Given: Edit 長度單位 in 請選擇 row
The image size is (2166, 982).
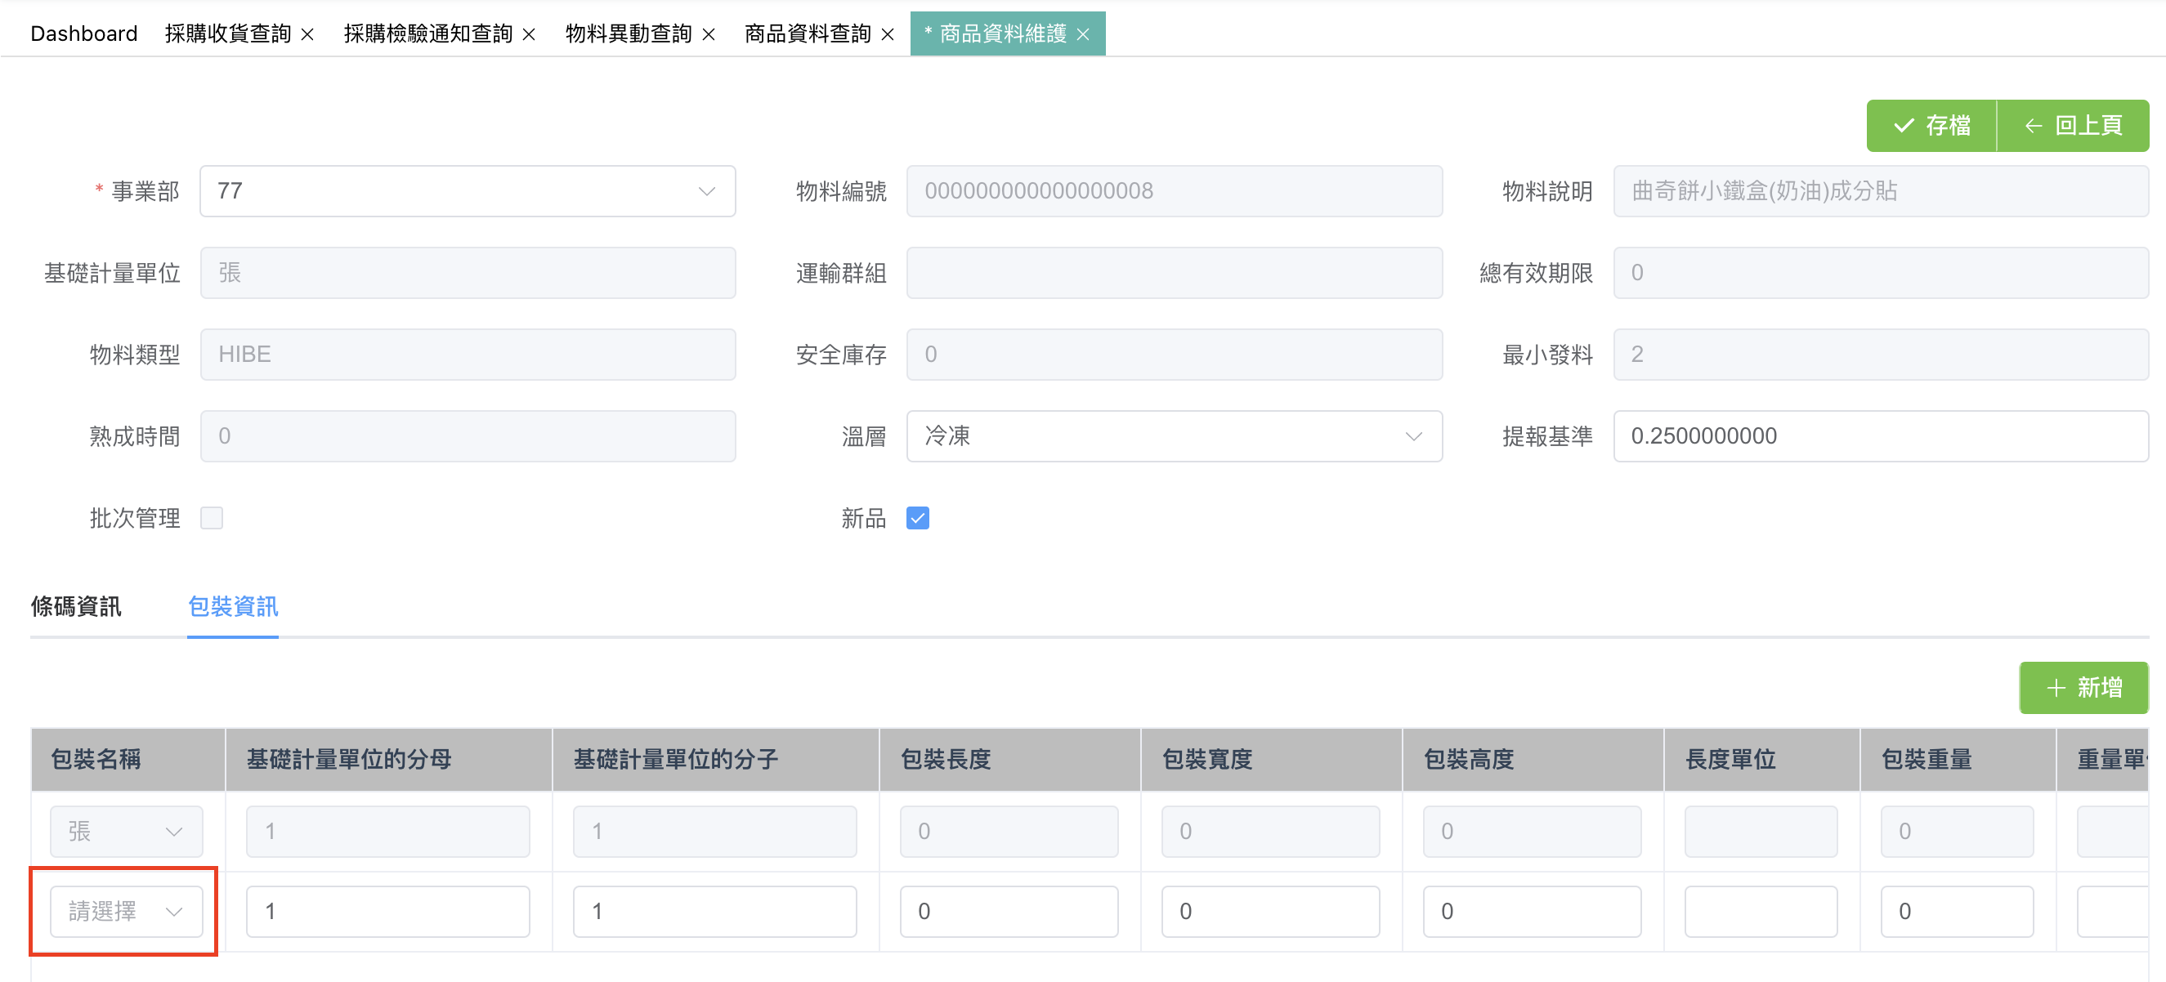Looking at the screenshot, I should (1761, 912).
